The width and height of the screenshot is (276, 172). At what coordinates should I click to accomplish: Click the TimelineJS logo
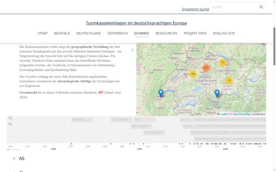tap(14, 150)
